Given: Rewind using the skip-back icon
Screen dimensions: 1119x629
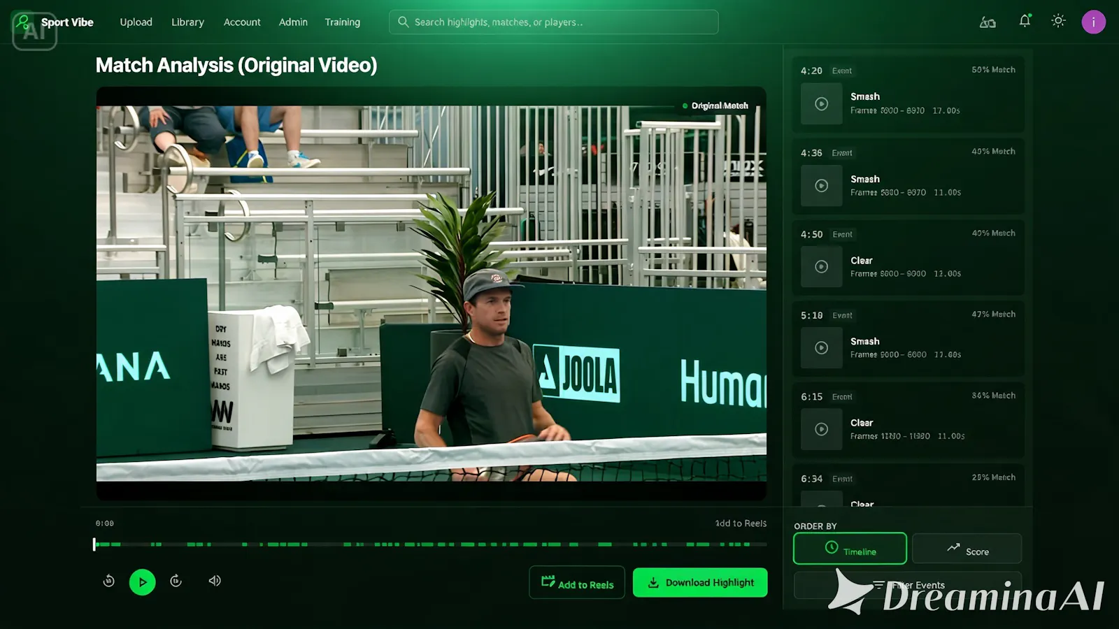Looking at the screenshot, I should pos(108,581).
